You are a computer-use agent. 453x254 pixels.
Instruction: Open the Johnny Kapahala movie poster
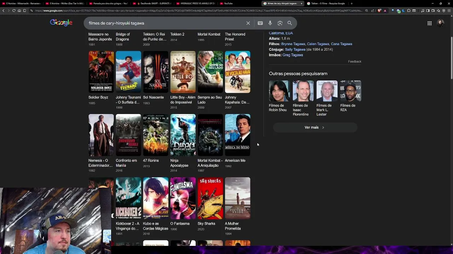pyautogui.click(x=237, y=72)
